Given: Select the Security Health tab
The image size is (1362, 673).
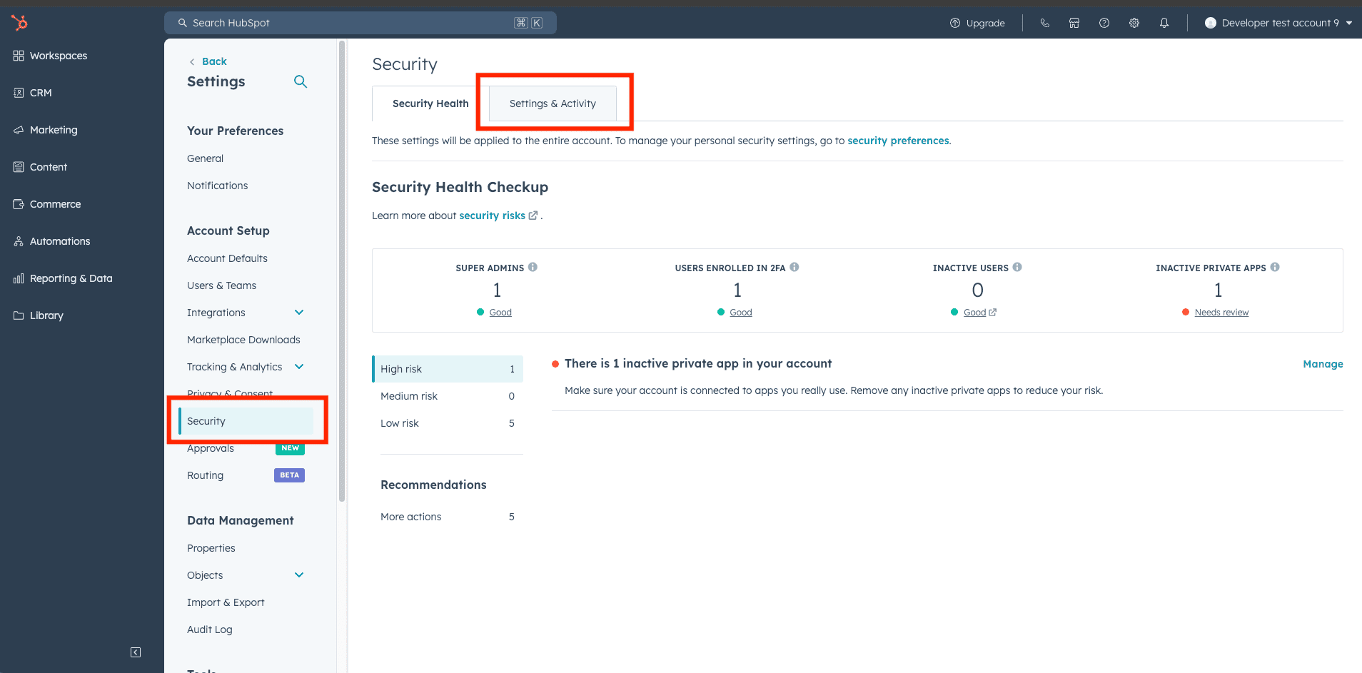Looking at the screenshot, I should pyautogui.click(x=430, y=103).
